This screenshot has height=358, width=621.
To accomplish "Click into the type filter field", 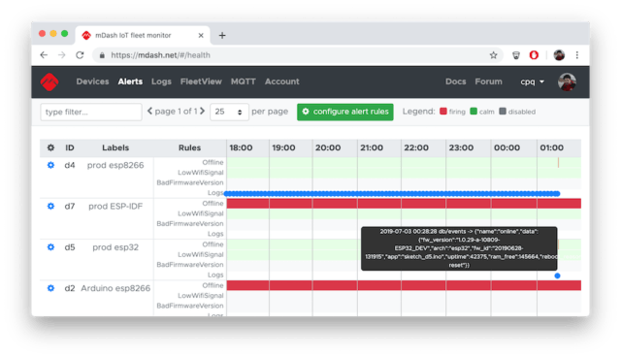I will [x=91, y=112].
